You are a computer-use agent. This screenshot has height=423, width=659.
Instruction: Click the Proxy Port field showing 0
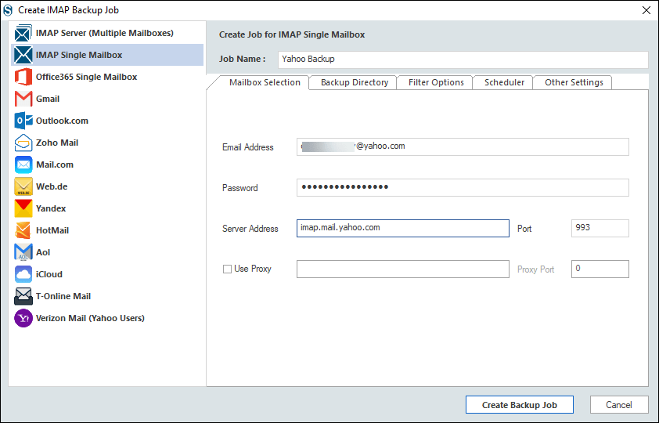click(600, 269)
